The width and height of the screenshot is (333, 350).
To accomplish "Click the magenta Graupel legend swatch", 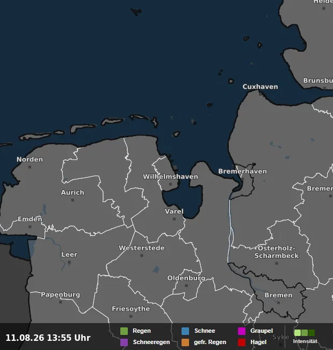I will point(242,331).
